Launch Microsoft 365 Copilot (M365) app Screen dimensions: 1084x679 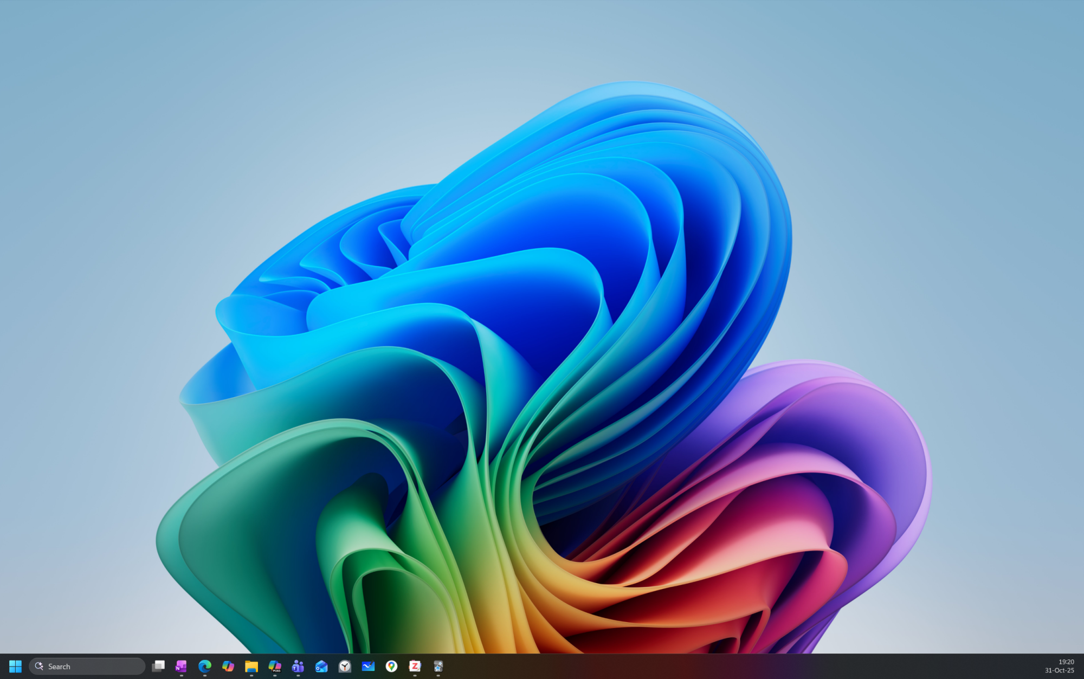point(275,666)
